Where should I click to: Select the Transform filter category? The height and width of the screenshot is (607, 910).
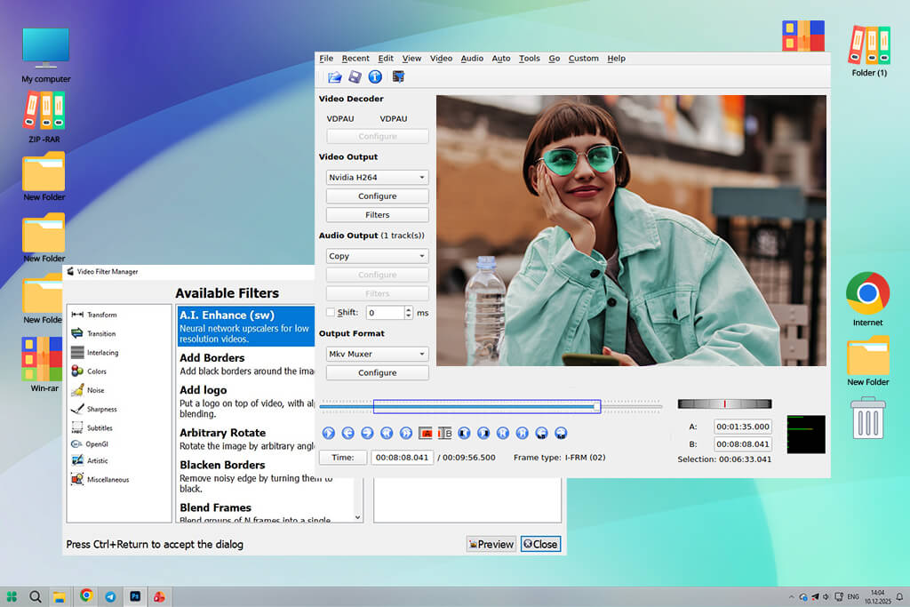click(x=94, y=315)
